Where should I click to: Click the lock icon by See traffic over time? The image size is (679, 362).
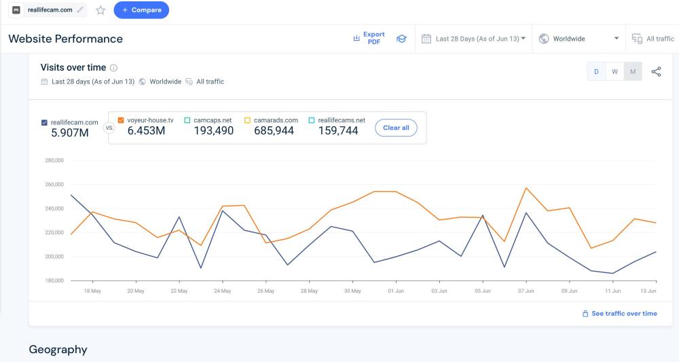(585, 314)
